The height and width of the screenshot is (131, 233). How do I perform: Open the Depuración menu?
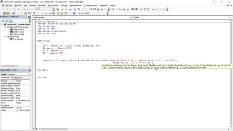pos(53,5)
